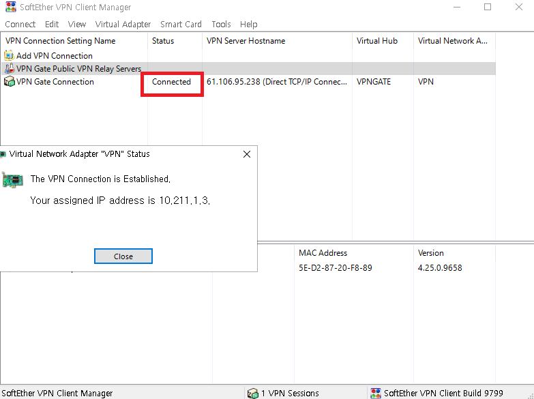
Task: Click the VPN Sessions status bar icon
Action: coord(253,394)
